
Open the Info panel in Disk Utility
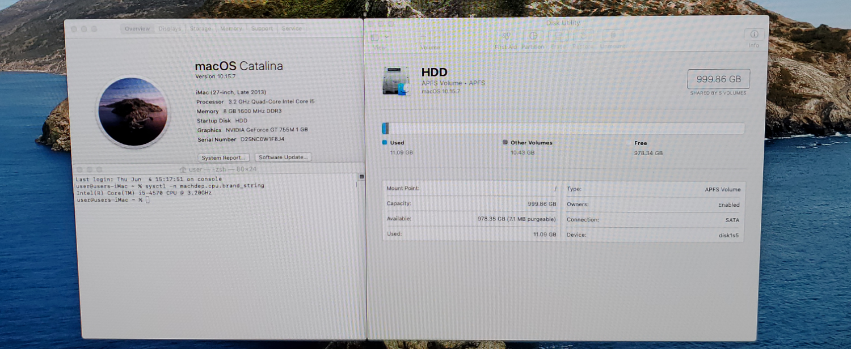(x=753, y=35)
